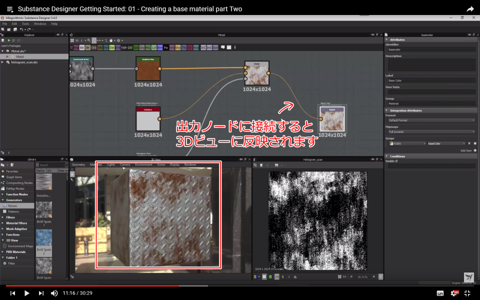Open the RGBA usage components dropdown

point(407,143)
